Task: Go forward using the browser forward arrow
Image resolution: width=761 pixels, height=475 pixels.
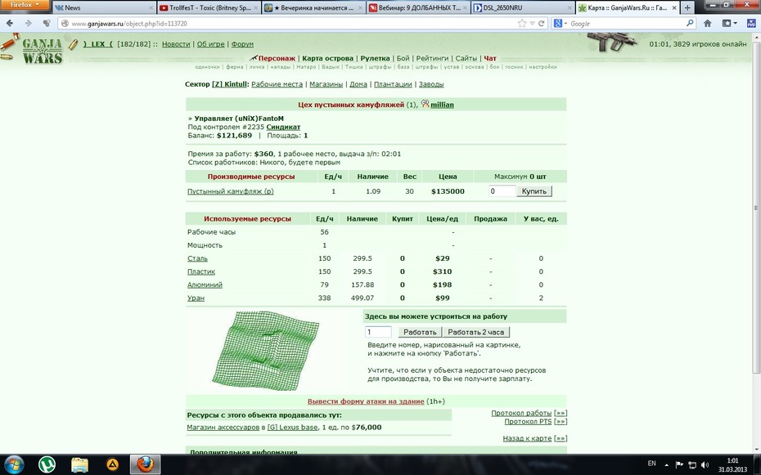Action: 28,23
